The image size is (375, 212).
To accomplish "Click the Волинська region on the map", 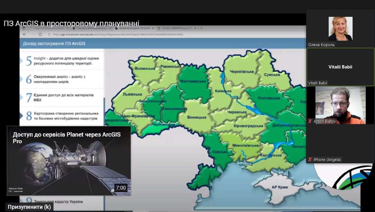I will point(145,68).
